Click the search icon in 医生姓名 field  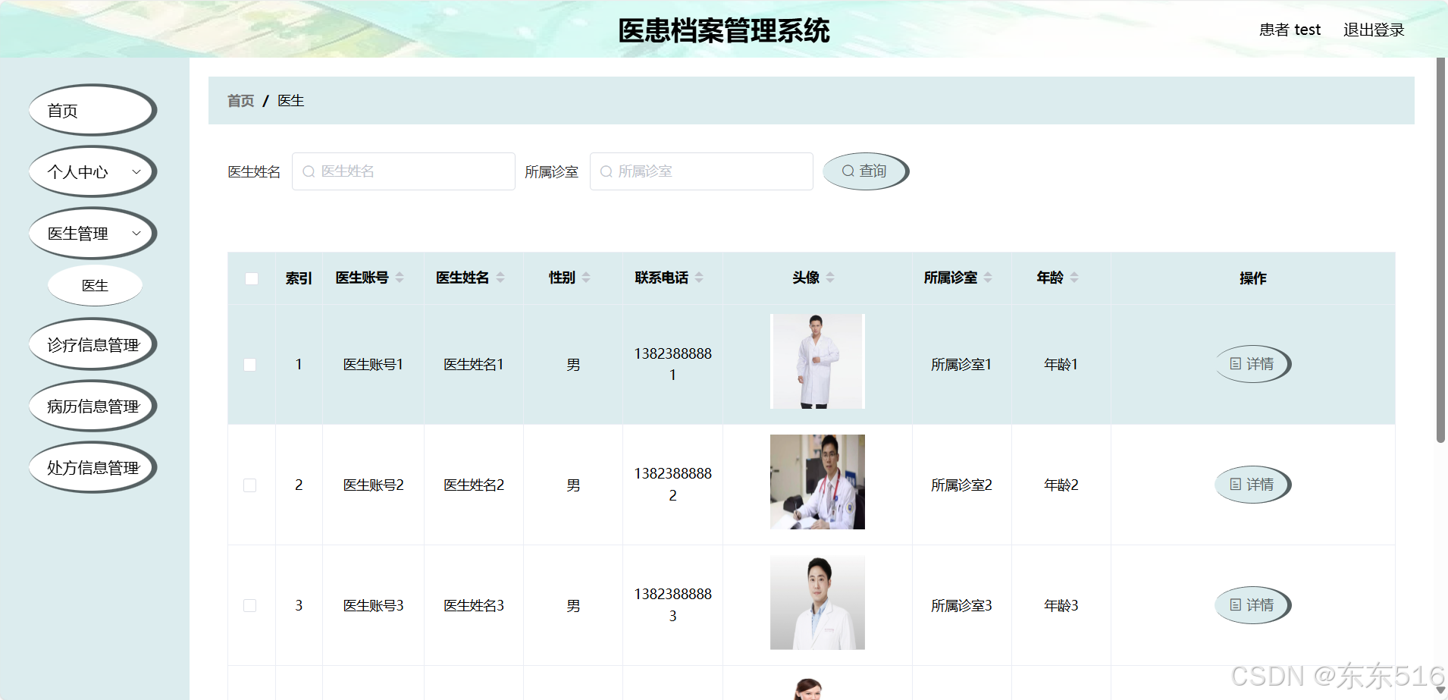point(309,171)
